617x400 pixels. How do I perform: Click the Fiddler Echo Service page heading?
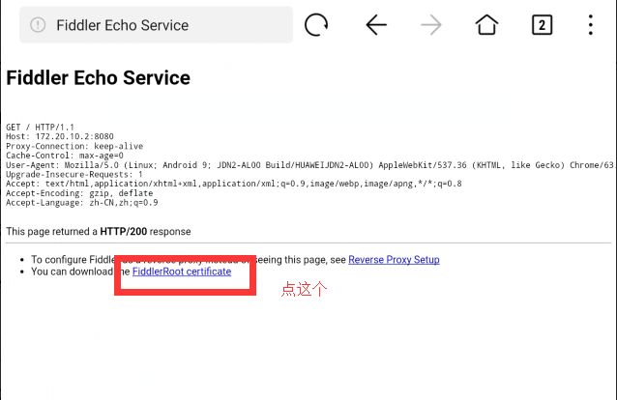[98, 77]
